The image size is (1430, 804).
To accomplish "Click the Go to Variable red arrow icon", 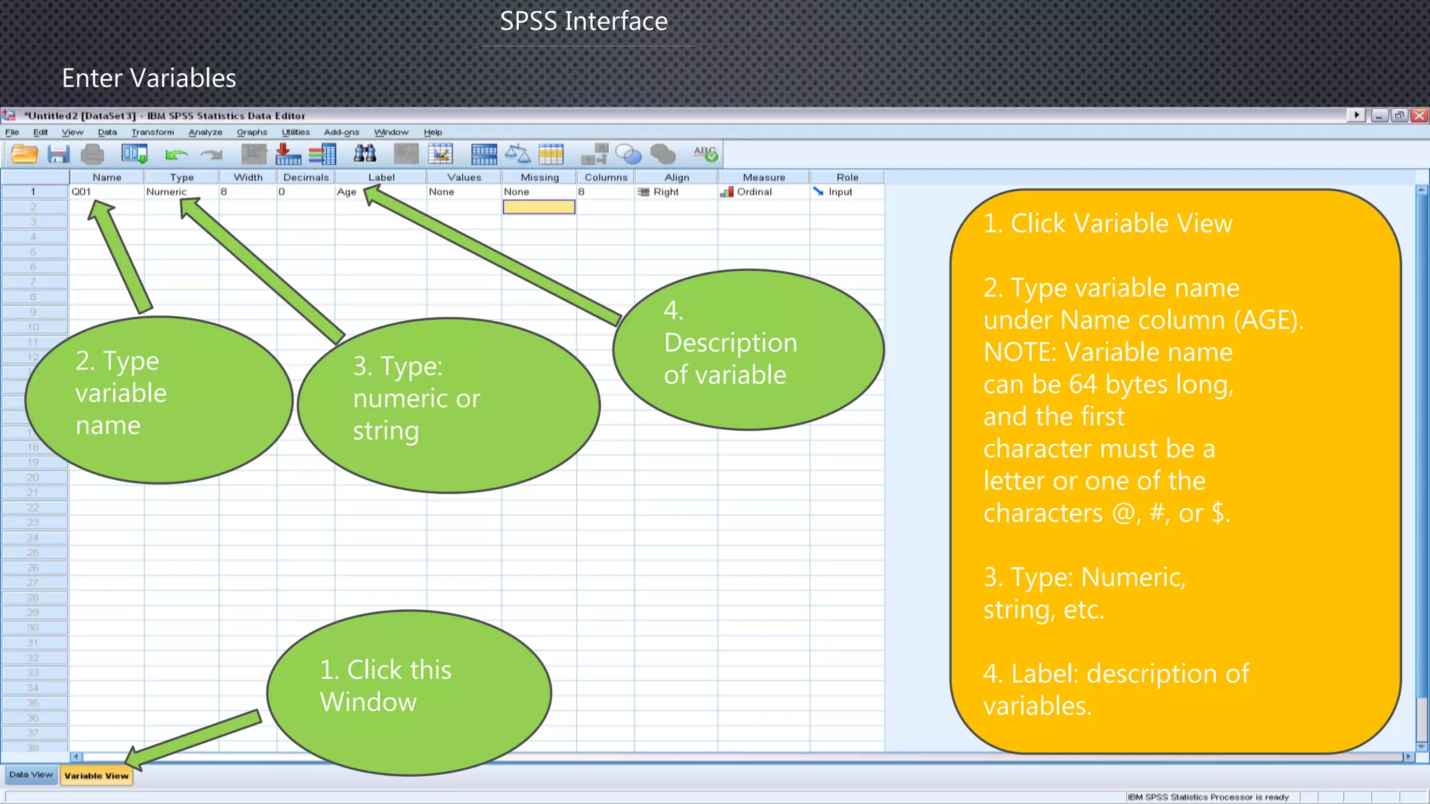I will pyautogui.click(x=288, y=154).
